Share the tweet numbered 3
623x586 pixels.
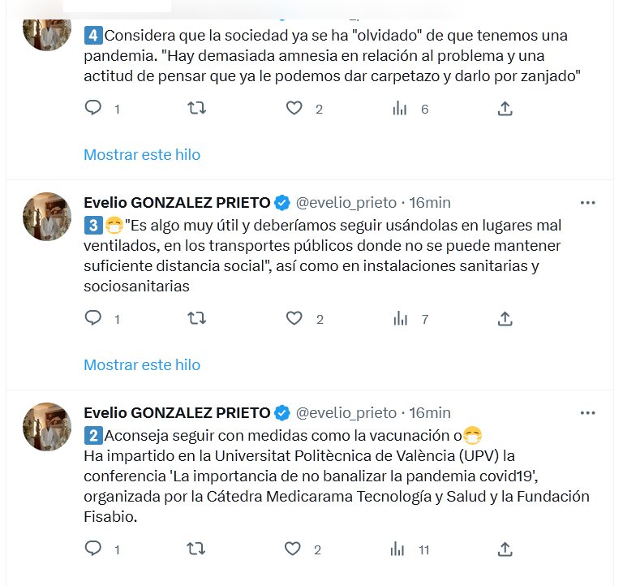505,319
